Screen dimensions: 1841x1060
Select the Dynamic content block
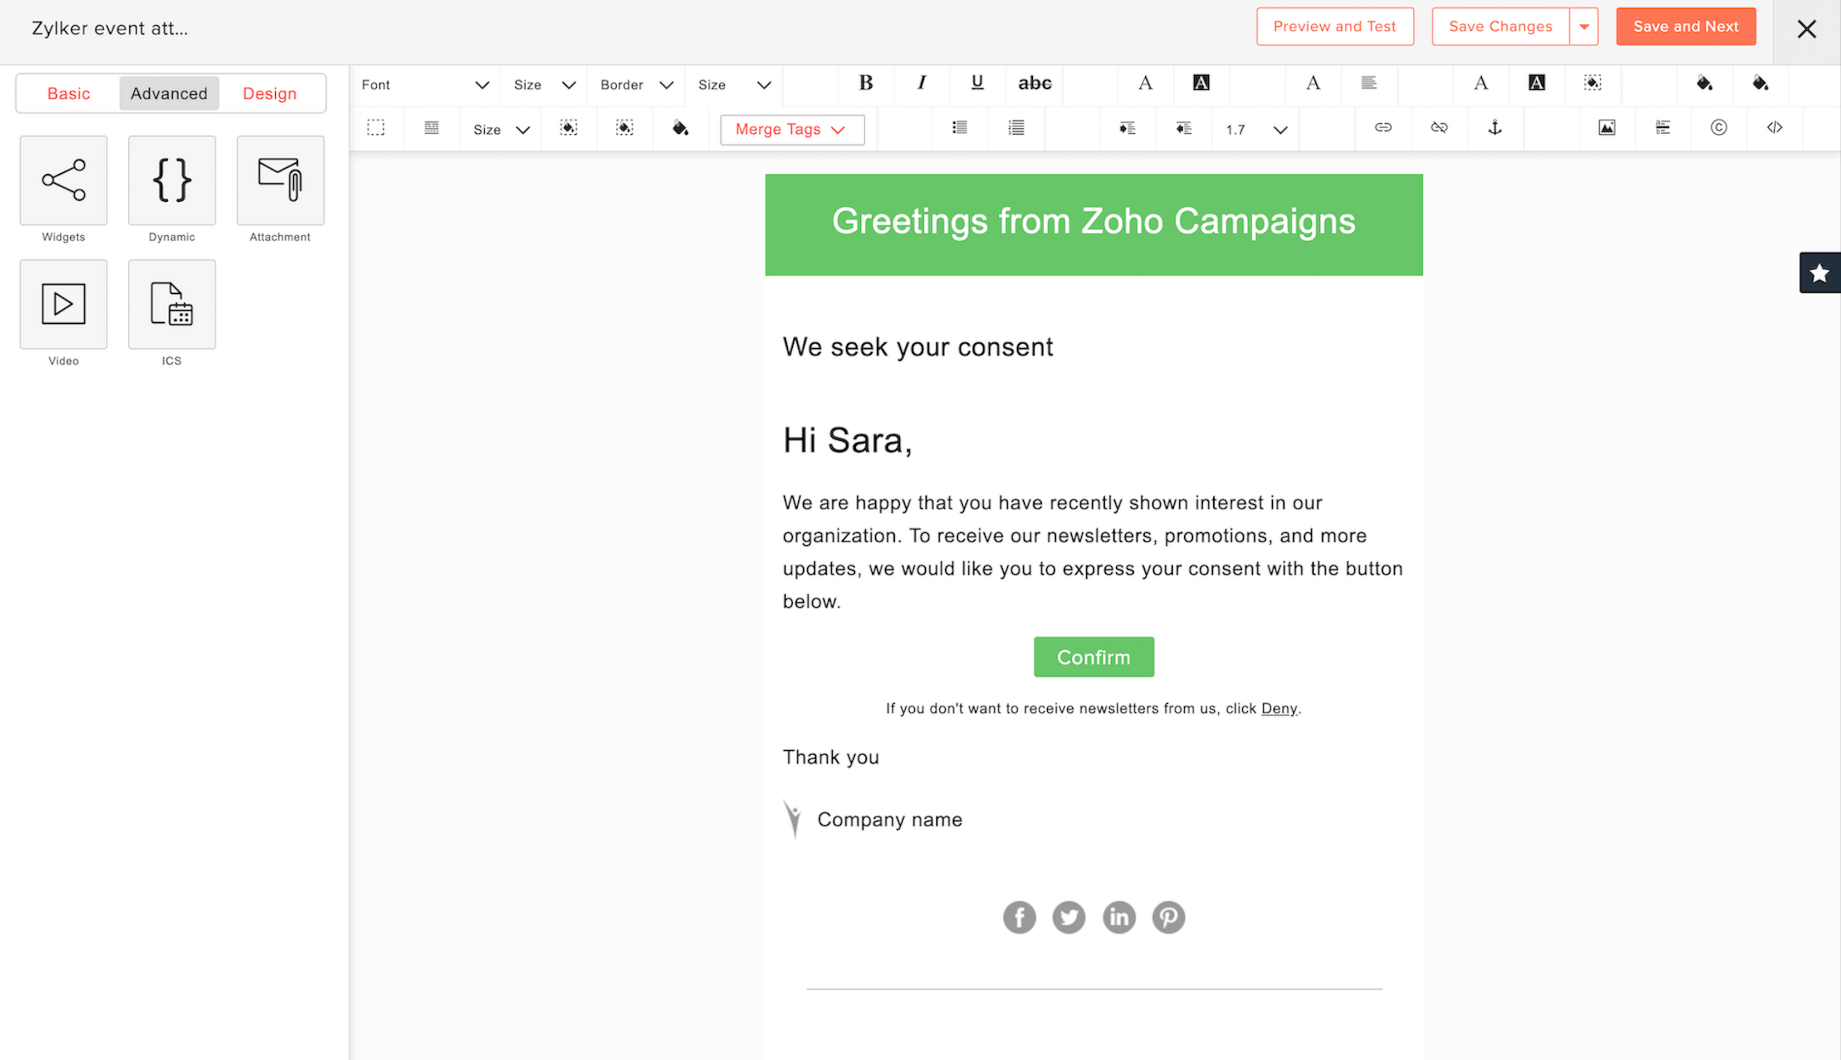172,180
